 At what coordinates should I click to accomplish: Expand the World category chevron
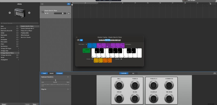18,57
